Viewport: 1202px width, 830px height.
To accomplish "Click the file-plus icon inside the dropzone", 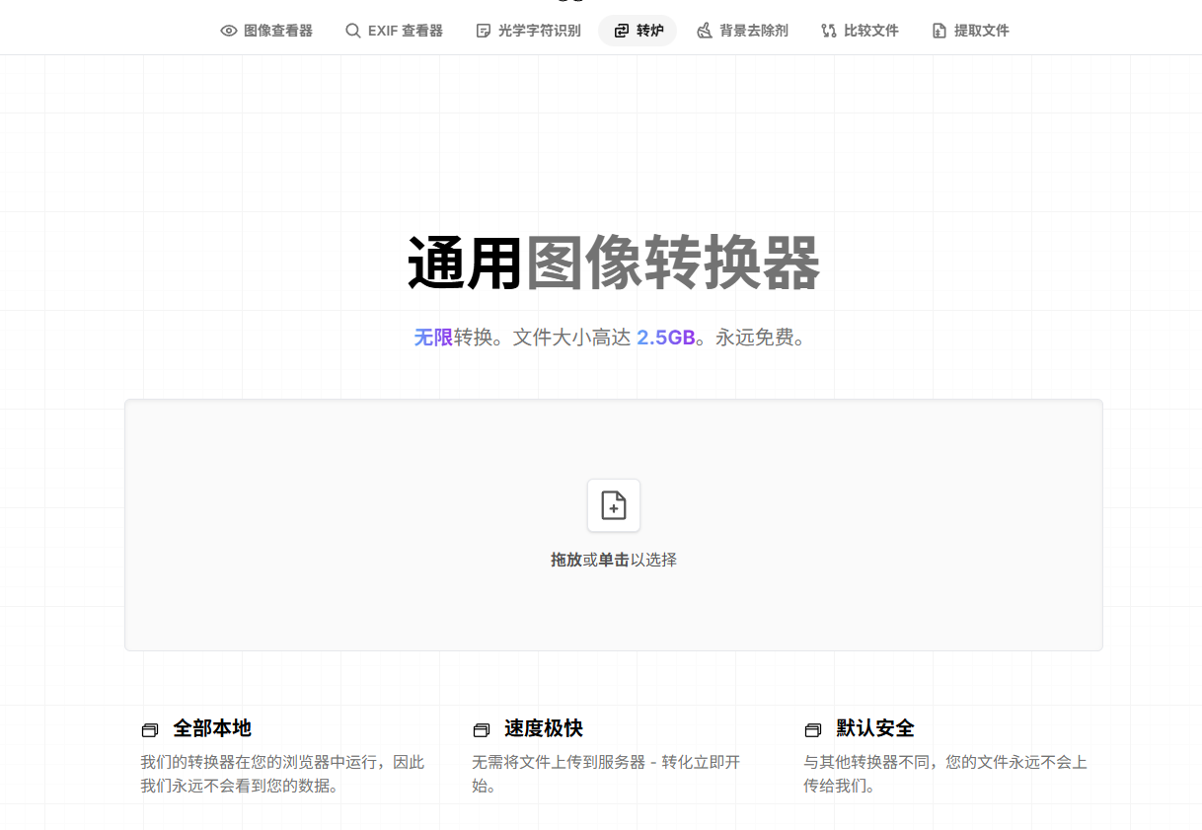I will pos(613,505).
